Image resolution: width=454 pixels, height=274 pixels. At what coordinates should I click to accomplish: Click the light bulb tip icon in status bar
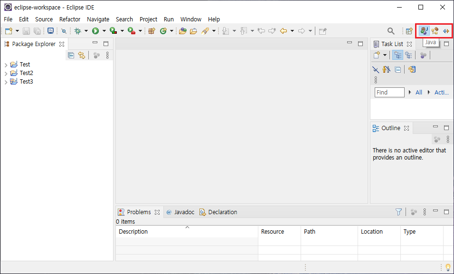448,267
